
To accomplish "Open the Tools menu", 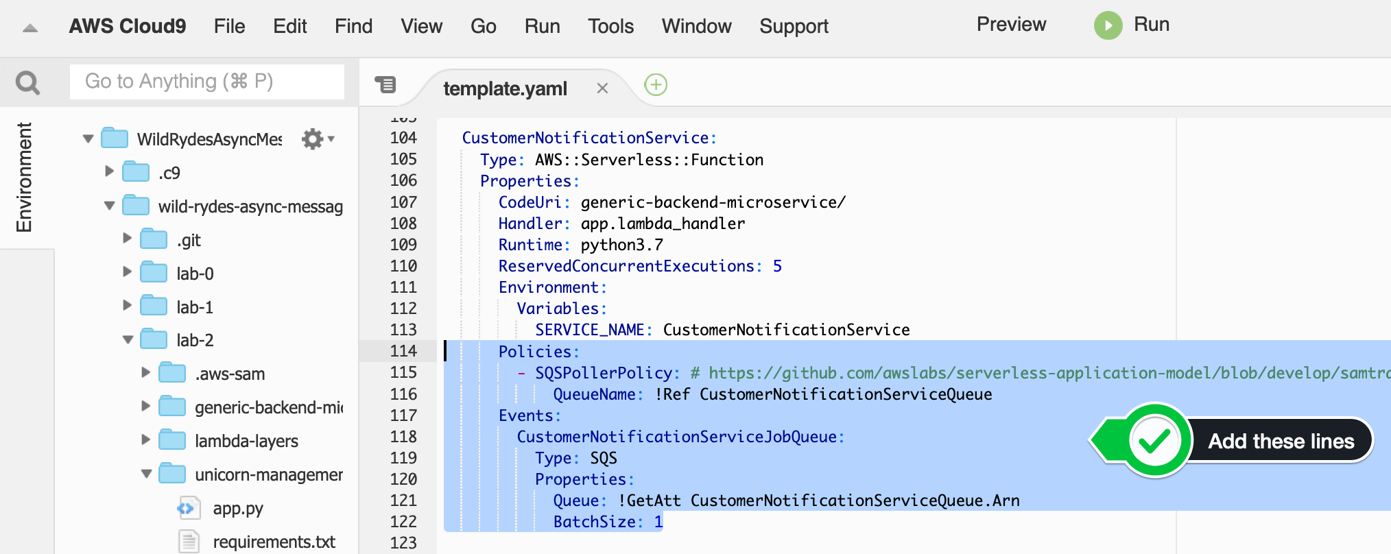I will pyautogui.click(x=611, y=26).
